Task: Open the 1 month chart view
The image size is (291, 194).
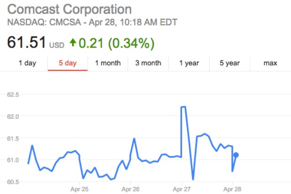Action: pos(108,63)
